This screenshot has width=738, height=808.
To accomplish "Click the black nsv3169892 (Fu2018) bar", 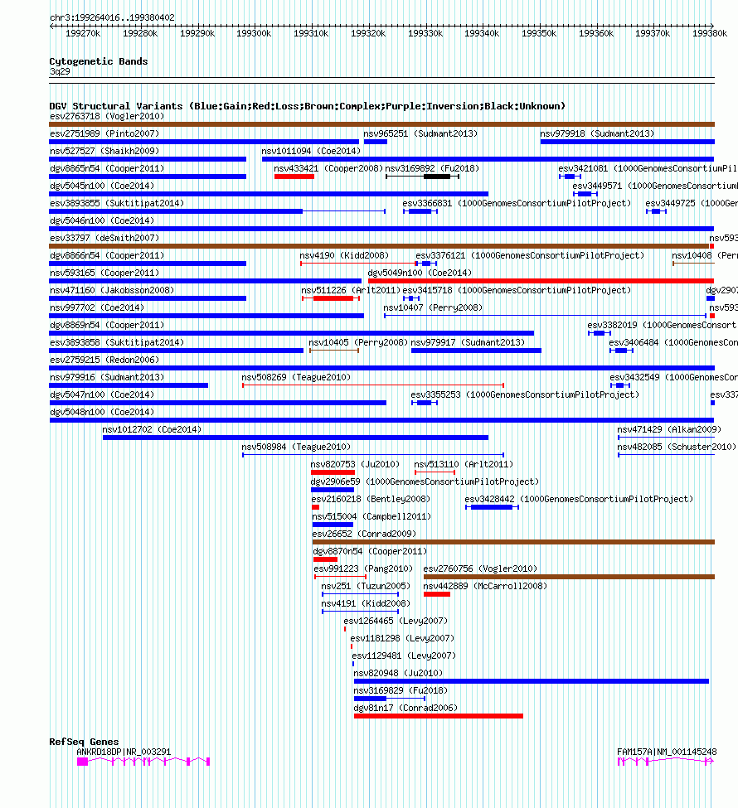I will click(437, 177).
